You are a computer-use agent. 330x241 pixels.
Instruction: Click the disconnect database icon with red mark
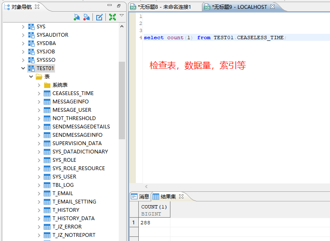coord(87,17)
